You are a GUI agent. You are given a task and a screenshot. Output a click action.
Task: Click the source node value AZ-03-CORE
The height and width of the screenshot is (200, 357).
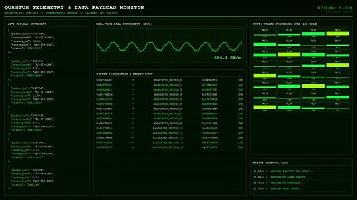[44, 92]
